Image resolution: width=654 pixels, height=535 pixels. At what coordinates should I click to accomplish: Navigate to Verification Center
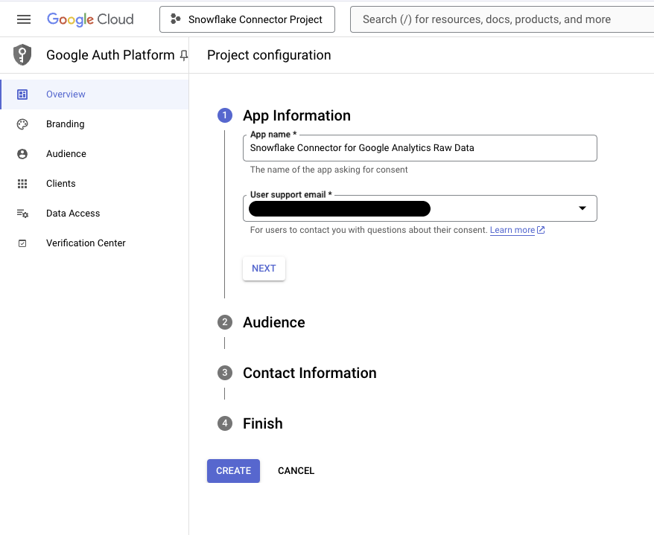tap(86, 243)
